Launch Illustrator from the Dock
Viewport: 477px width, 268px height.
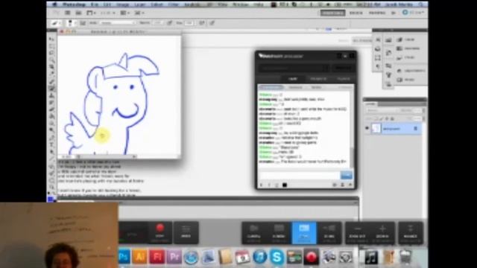coord(140,257)
